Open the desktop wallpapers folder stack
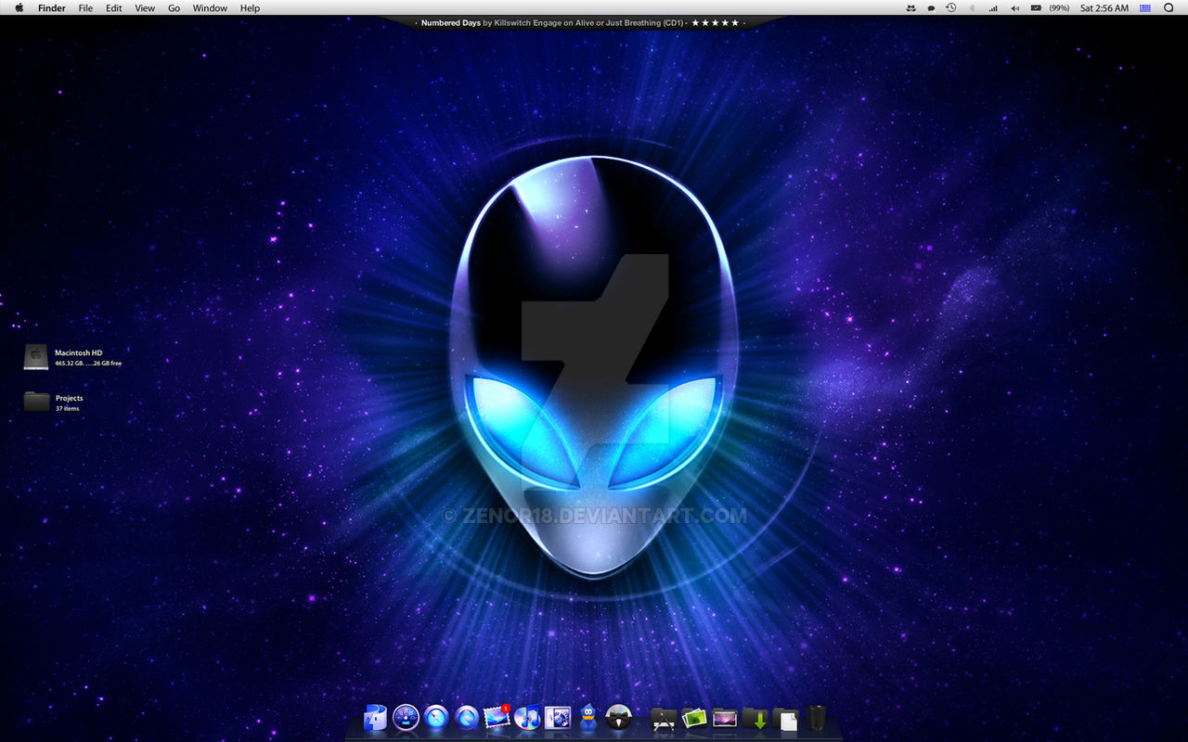 click(x=725, y=718)
